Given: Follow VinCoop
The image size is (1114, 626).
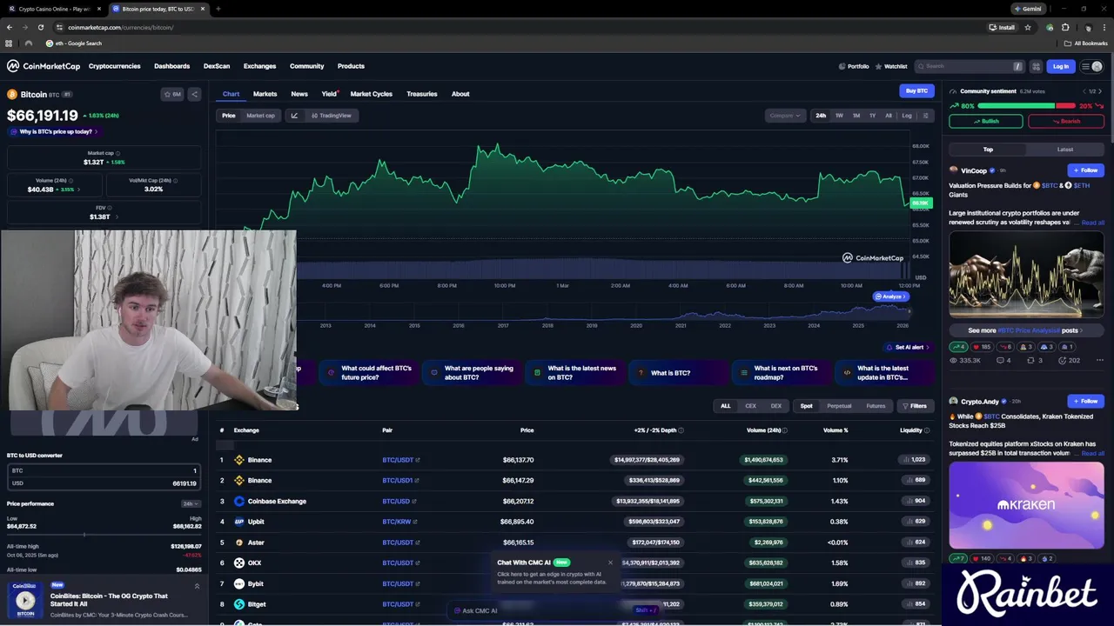Looking at the screenshot, I should click(x=1085, y=170).
